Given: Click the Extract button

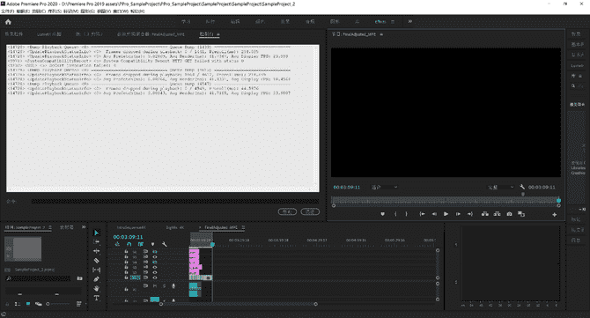Looking at the screenshot, I should click(497, 214).
